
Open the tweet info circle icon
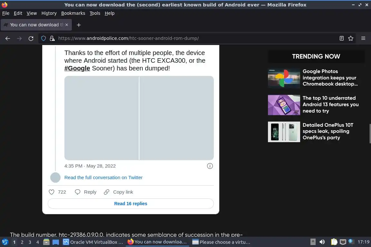210,166
